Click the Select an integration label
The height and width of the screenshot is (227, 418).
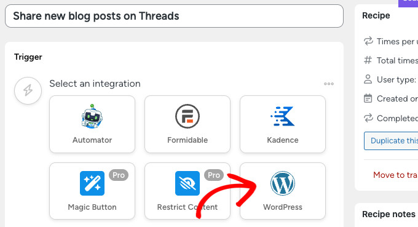(95, 84)
